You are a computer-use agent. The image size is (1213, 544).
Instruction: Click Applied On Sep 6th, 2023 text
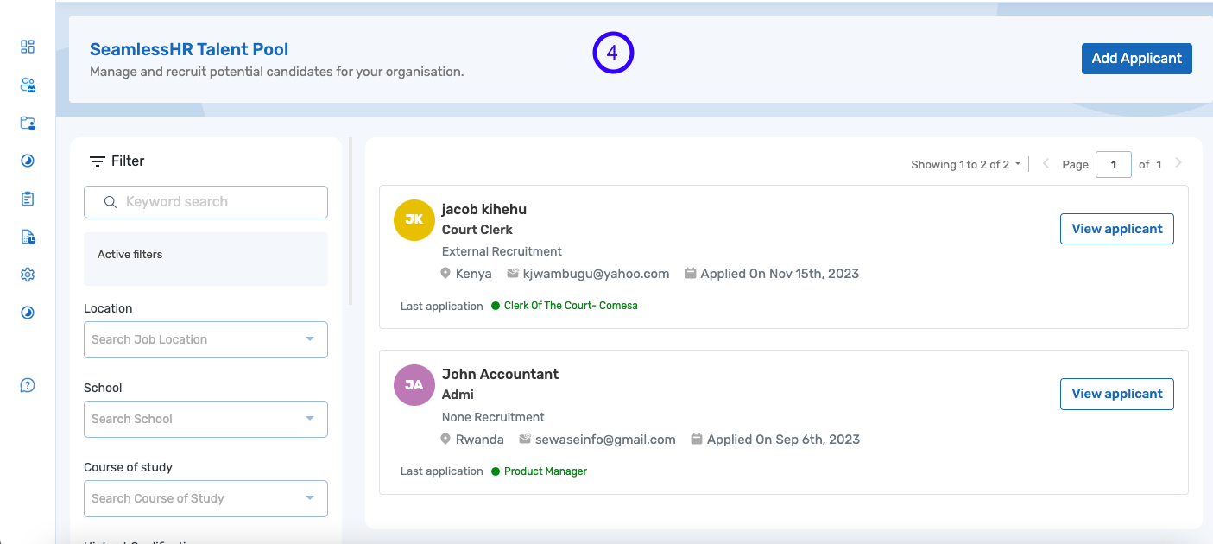(x=783, y=440)
